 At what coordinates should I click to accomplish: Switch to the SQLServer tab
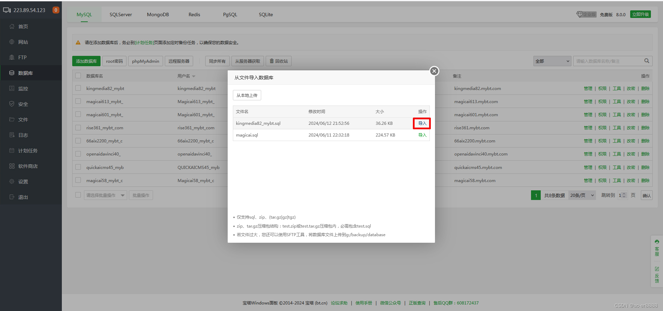click(x=121, y=14)
